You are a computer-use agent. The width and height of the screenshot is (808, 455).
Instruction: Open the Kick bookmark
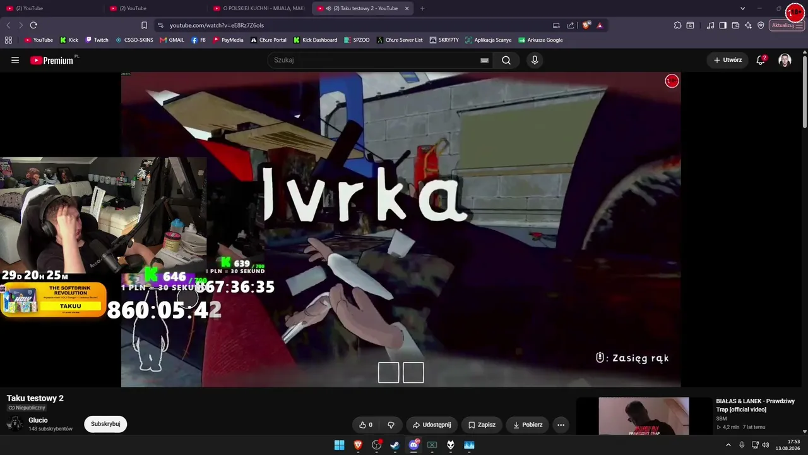(x=69, y=40)
